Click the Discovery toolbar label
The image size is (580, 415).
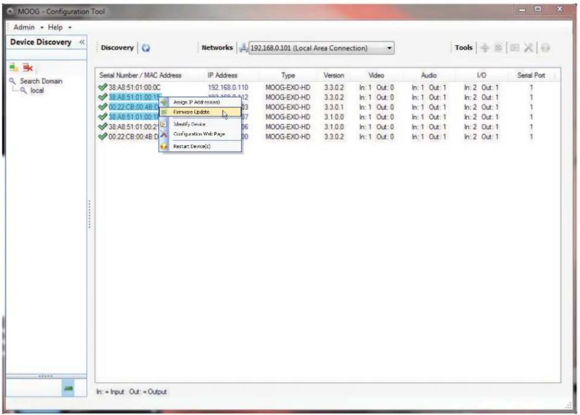coord(117,48)
